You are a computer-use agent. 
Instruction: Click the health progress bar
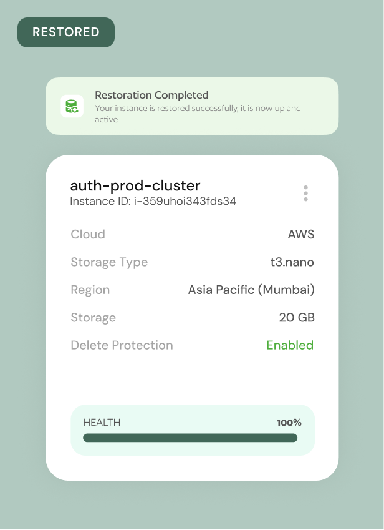tap(190, 438)
